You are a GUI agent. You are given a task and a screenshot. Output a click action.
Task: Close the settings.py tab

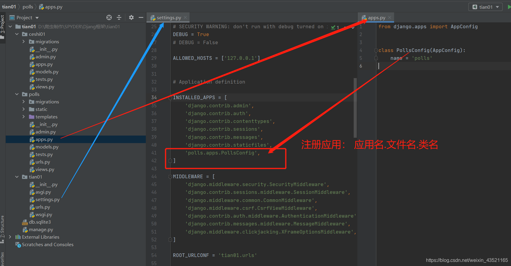click(x=185, y=18)
